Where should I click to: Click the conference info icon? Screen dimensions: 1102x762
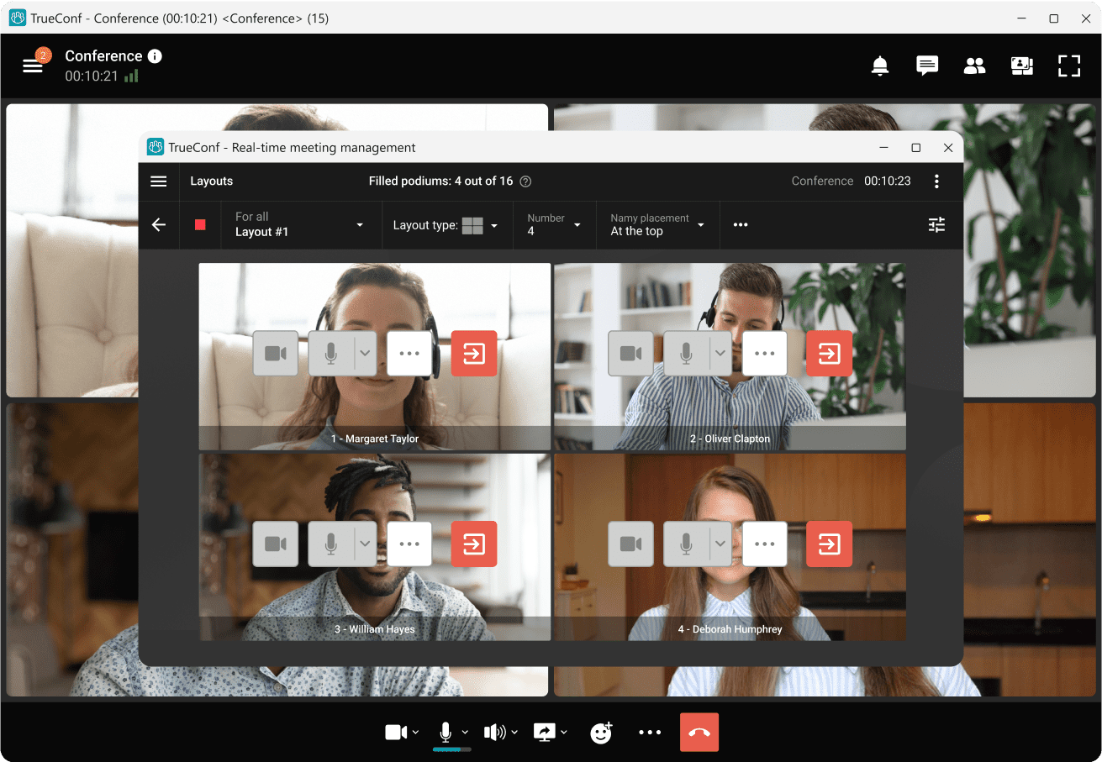[156, 55]
